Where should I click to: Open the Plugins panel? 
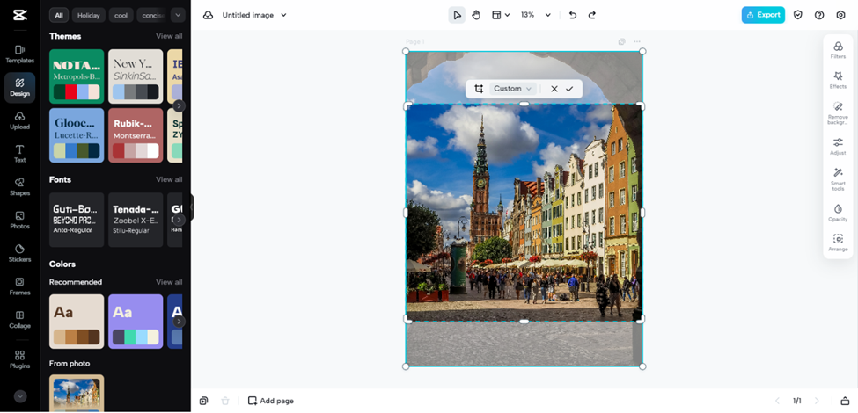tap(19, 360)
